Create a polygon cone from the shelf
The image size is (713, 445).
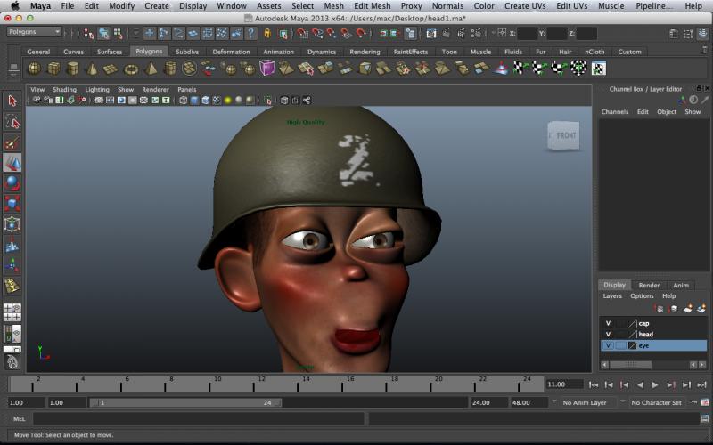pyautogui.click(x=92, y=69)
